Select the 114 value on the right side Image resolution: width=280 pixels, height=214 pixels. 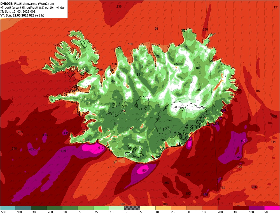(x=273, y=142)
